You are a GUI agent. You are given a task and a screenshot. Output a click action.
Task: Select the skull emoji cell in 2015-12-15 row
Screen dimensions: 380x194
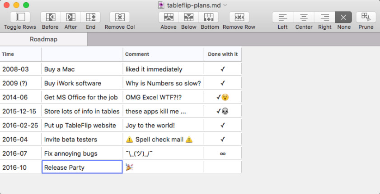[x=223, y=111]
